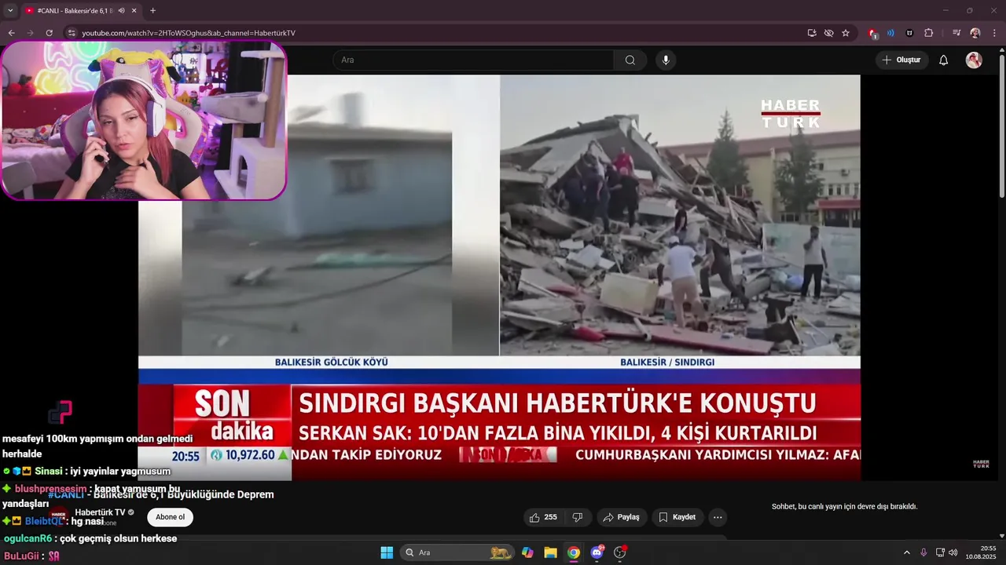Open the media control music-note icon

tap(956, 33)
